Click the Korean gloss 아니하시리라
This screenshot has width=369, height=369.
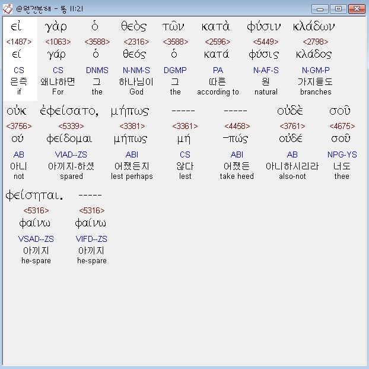click(x=292, y=166)
